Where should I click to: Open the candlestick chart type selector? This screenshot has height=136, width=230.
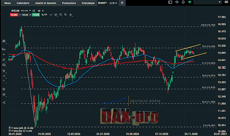(56, 15)
